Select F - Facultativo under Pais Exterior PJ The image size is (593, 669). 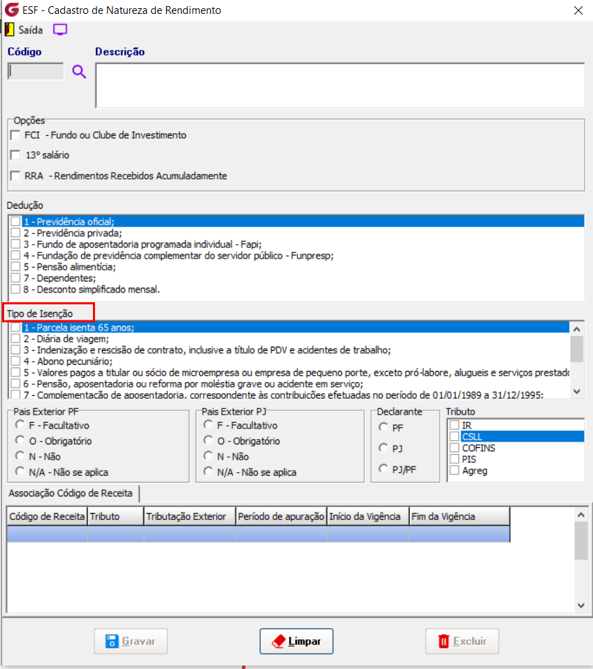[208, 425]
